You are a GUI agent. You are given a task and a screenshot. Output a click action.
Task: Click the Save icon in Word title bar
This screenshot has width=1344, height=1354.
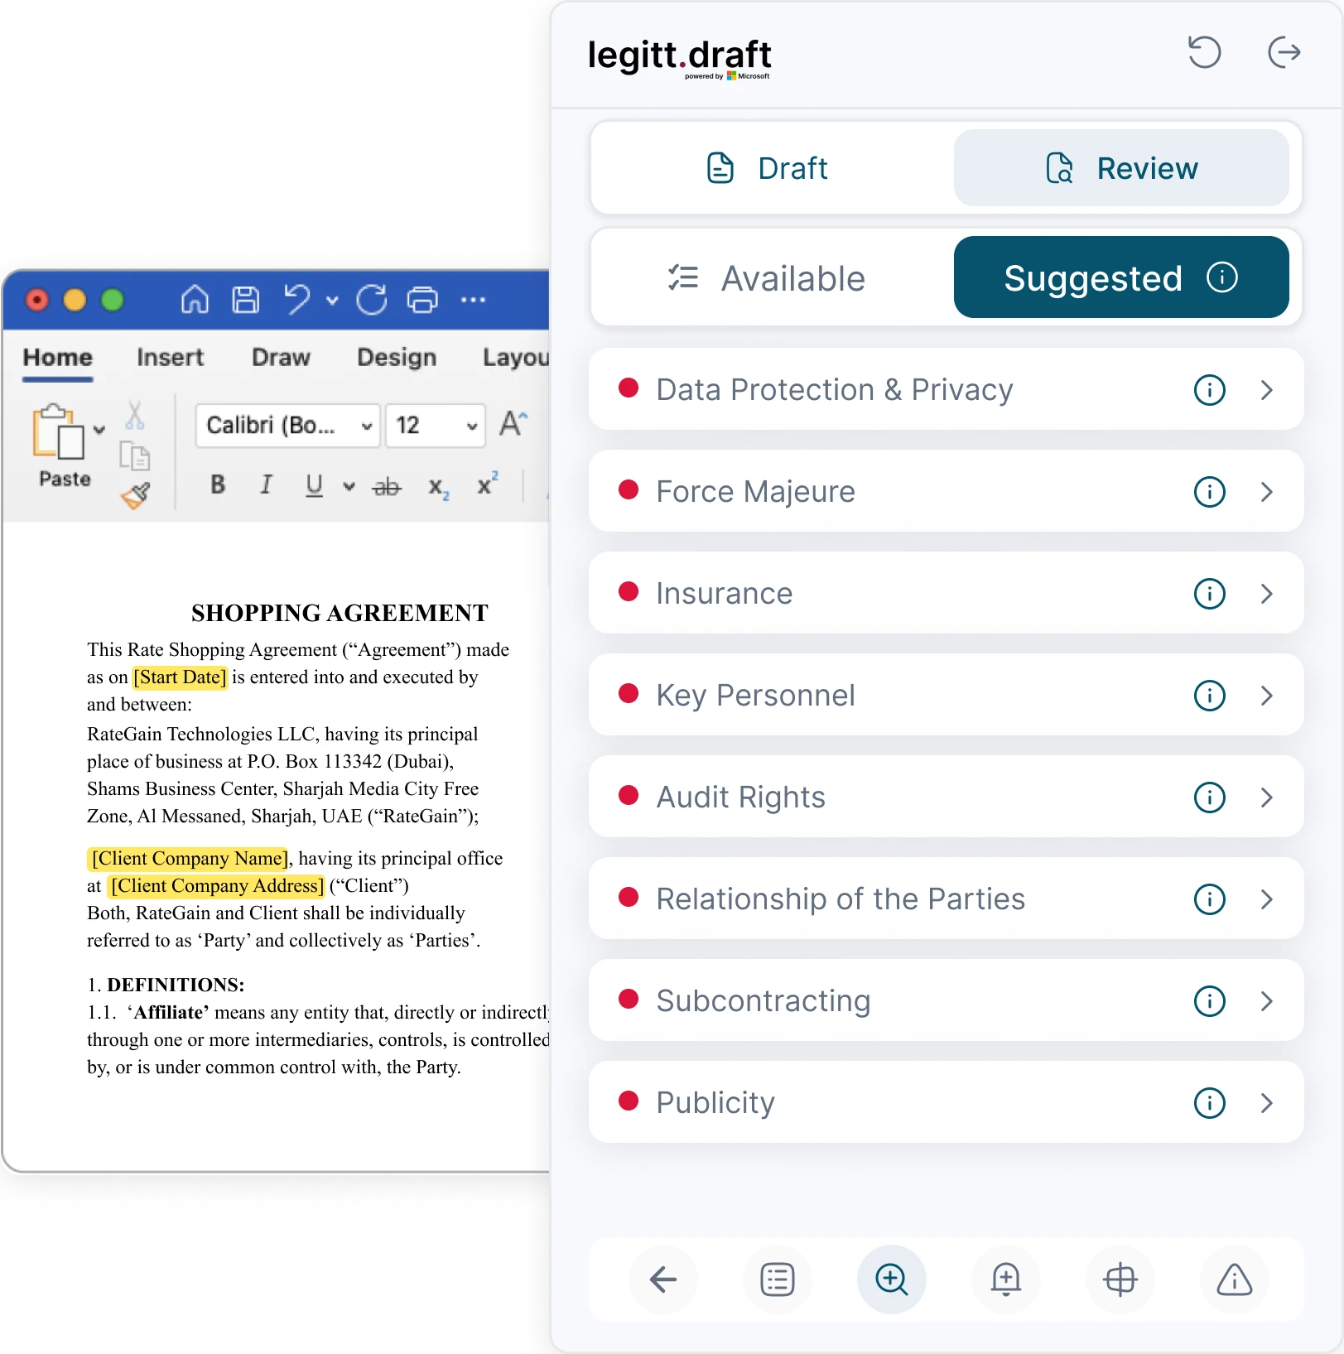(x=245, y=299)
